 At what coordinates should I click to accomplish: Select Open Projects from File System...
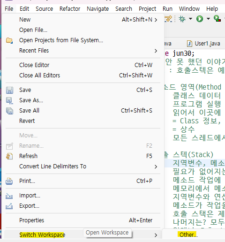[83, 40]
